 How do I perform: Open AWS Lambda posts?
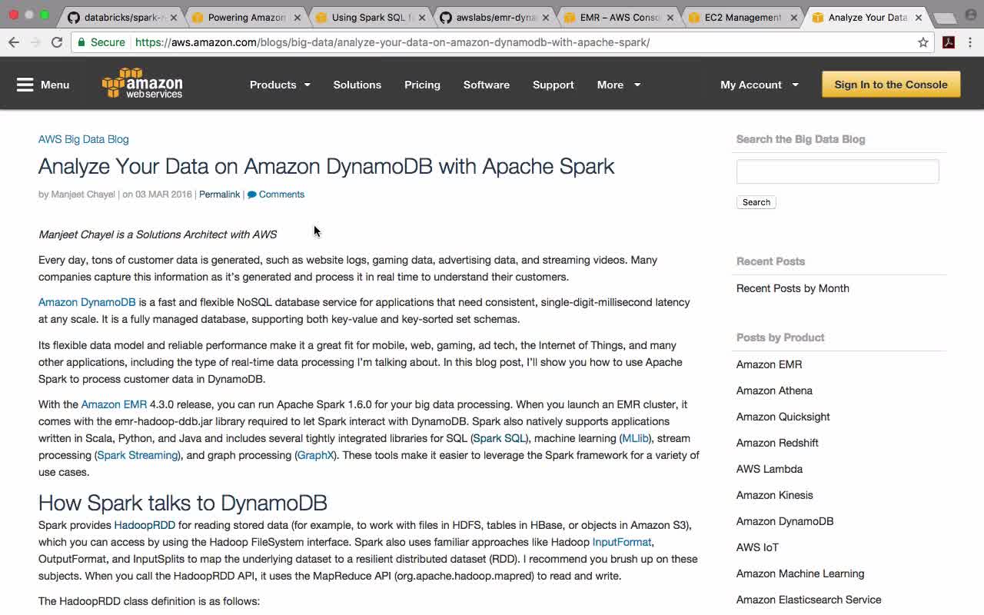[x=770, y=469]
